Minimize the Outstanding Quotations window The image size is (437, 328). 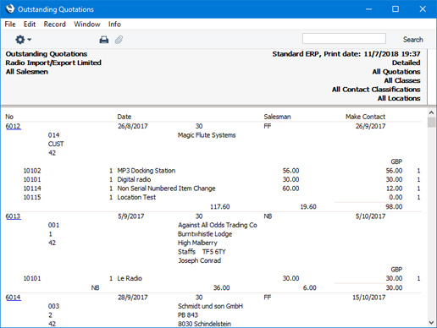click(x=368, y=9)
